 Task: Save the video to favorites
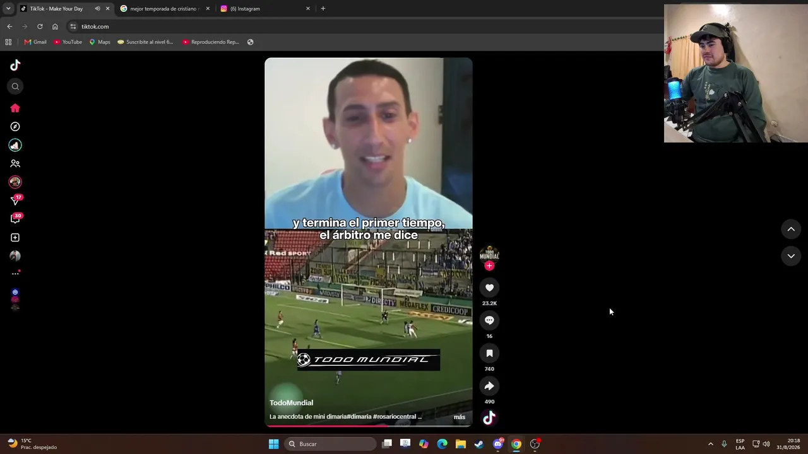[489, 353]
